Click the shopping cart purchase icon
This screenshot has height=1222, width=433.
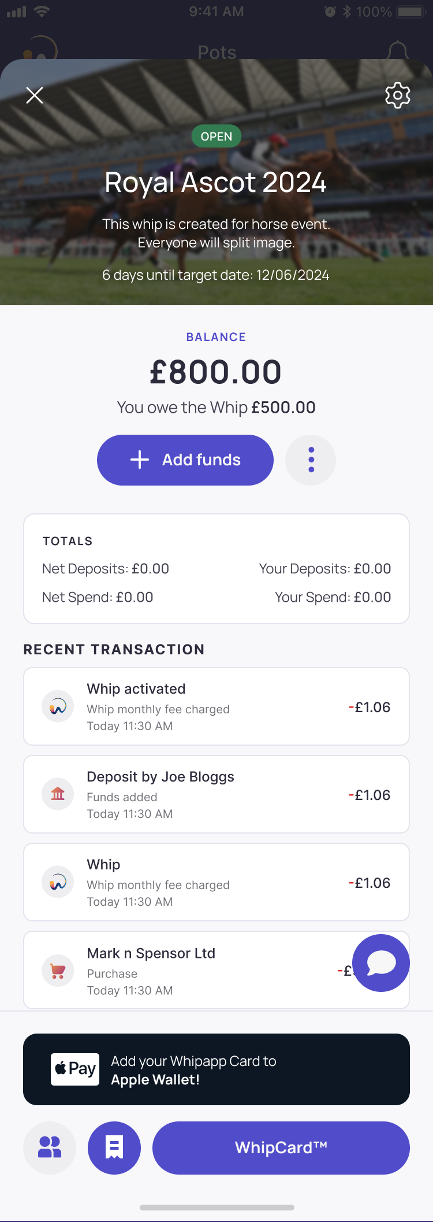(58, 971)
